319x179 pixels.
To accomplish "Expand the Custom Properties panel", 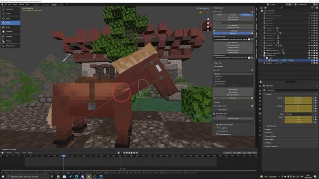I will 271,146.
